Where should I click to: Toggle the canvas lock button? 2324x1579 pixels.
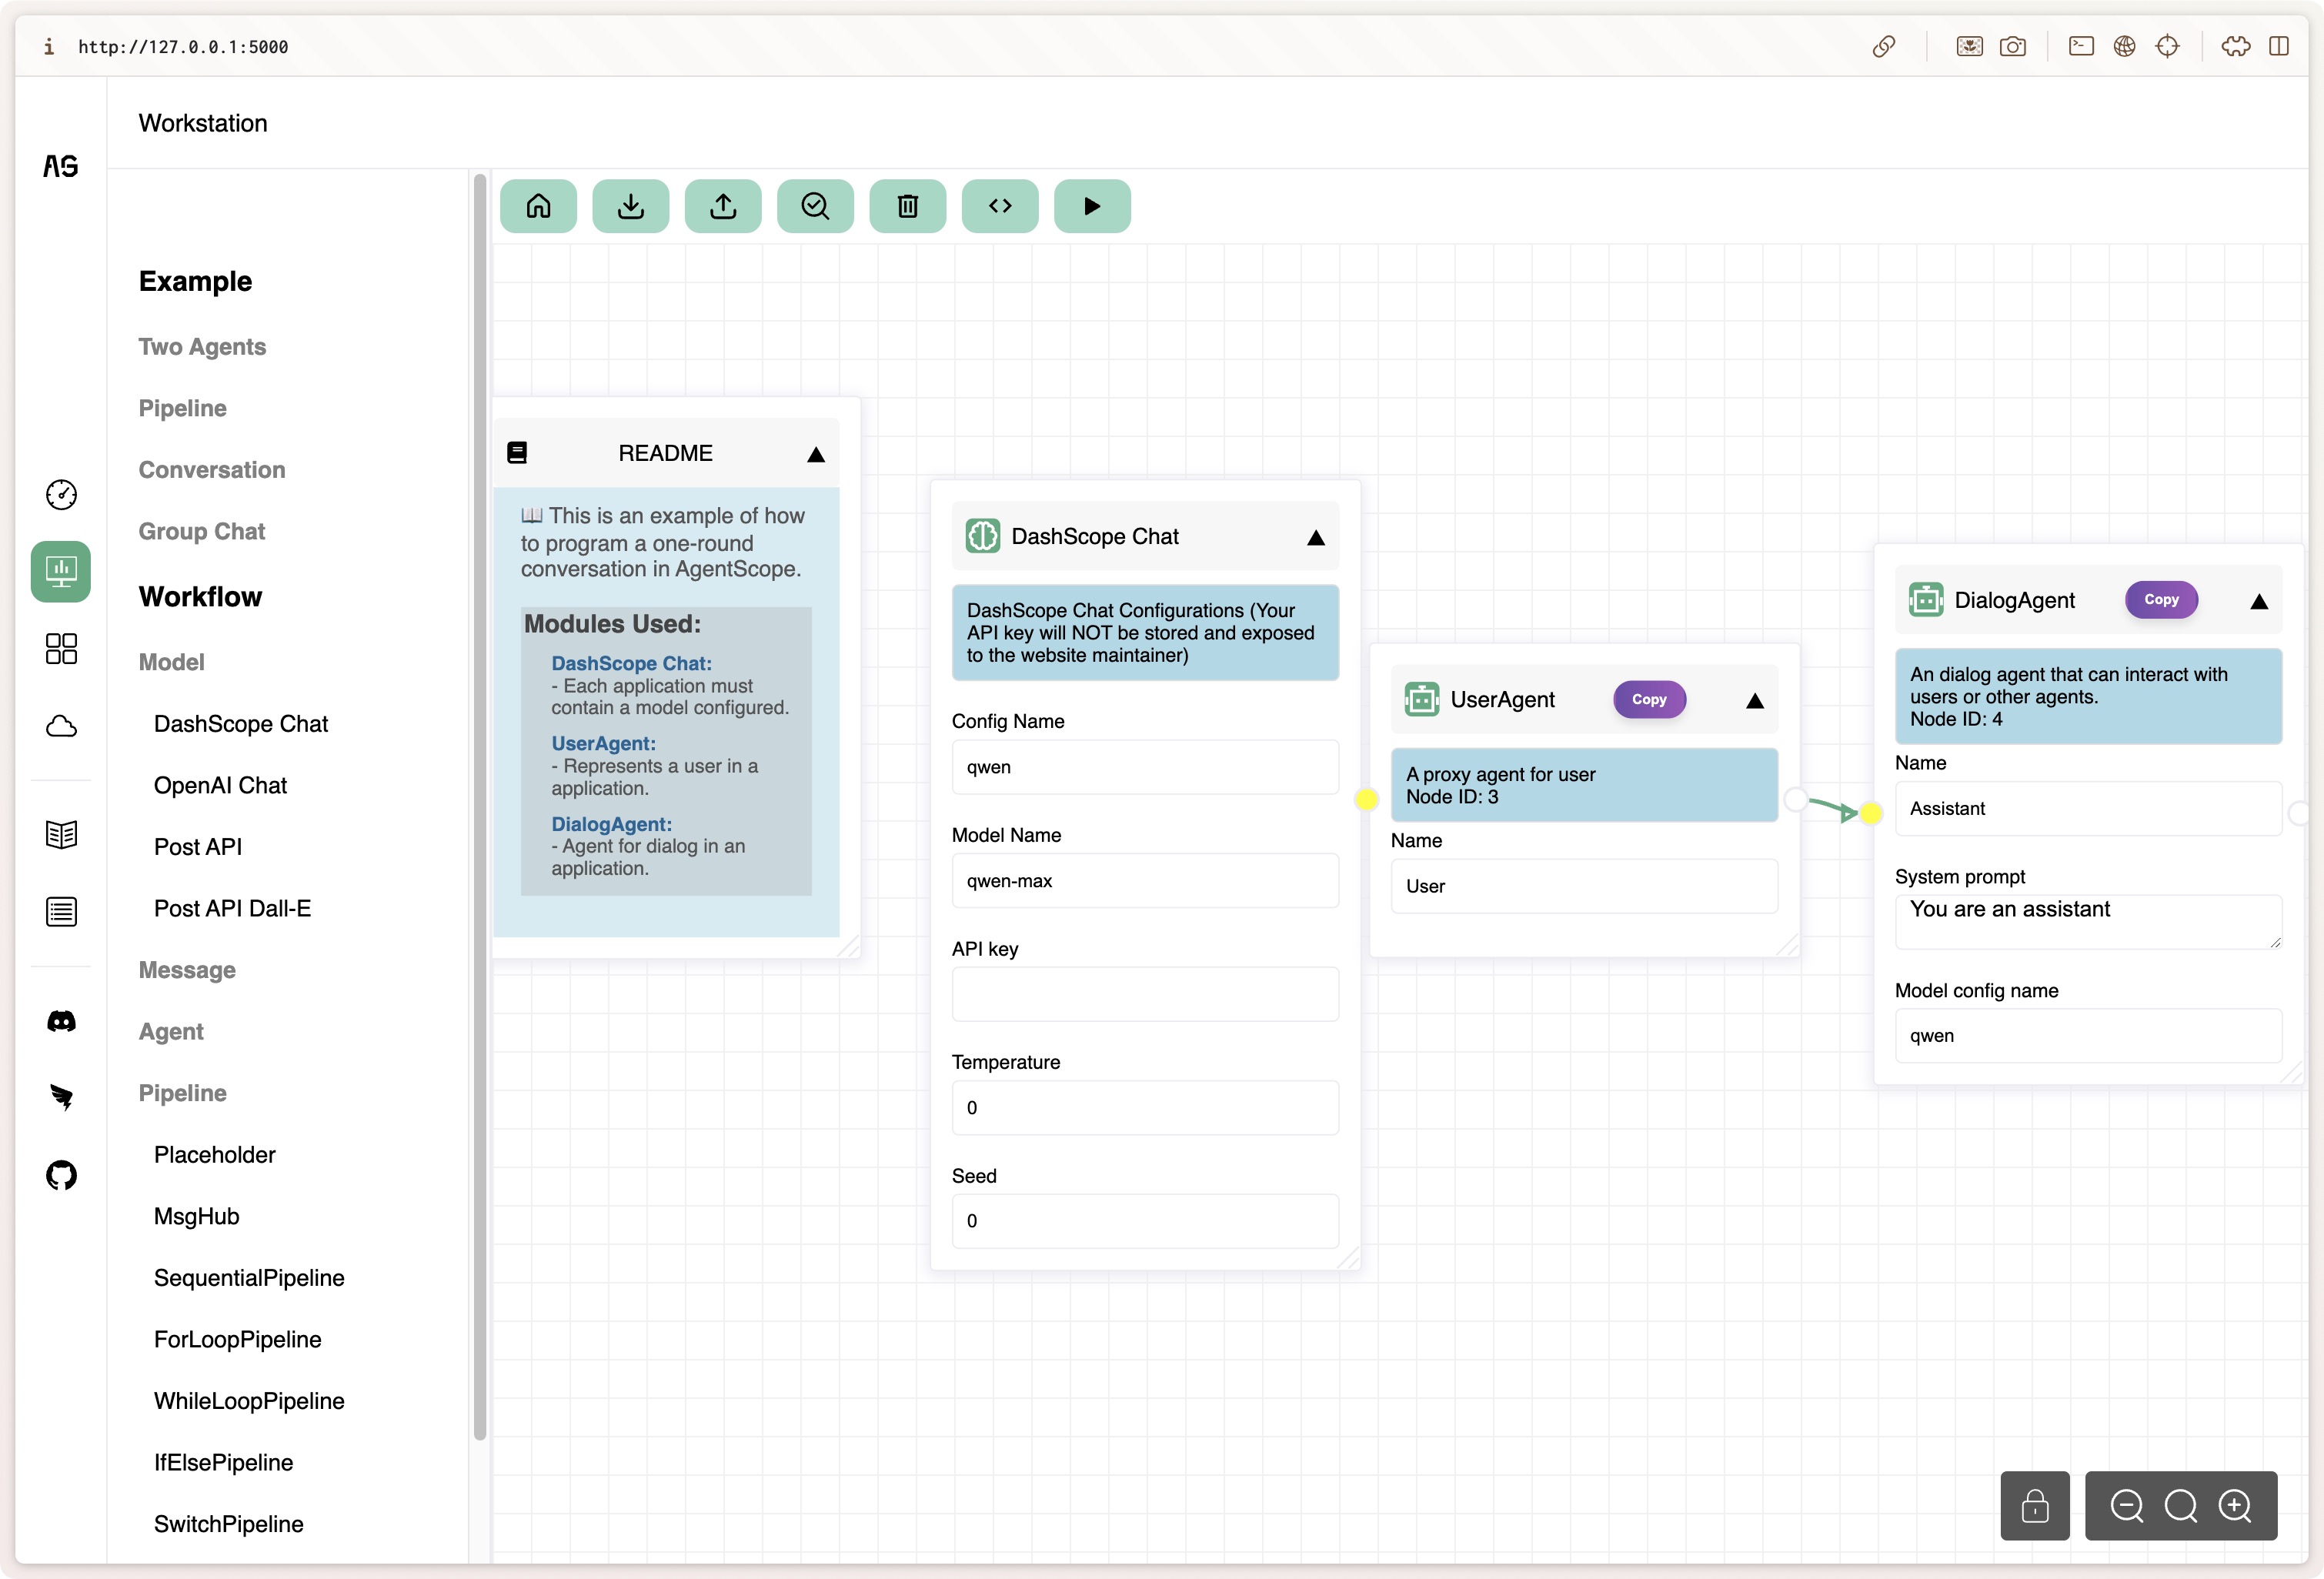2034,1505
